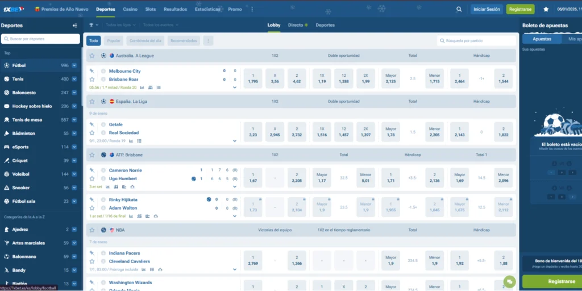Open Slots in the top navigation
This screenshot has width=582, height=291.
point(150,9)
